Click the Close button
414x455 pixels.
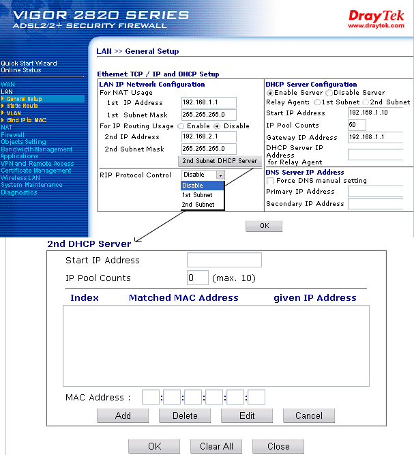coord(278,446)
